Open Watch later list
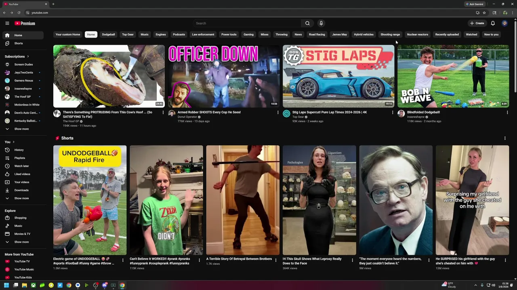Viewport: 517px width, 290px height. (x=23, y=166)
